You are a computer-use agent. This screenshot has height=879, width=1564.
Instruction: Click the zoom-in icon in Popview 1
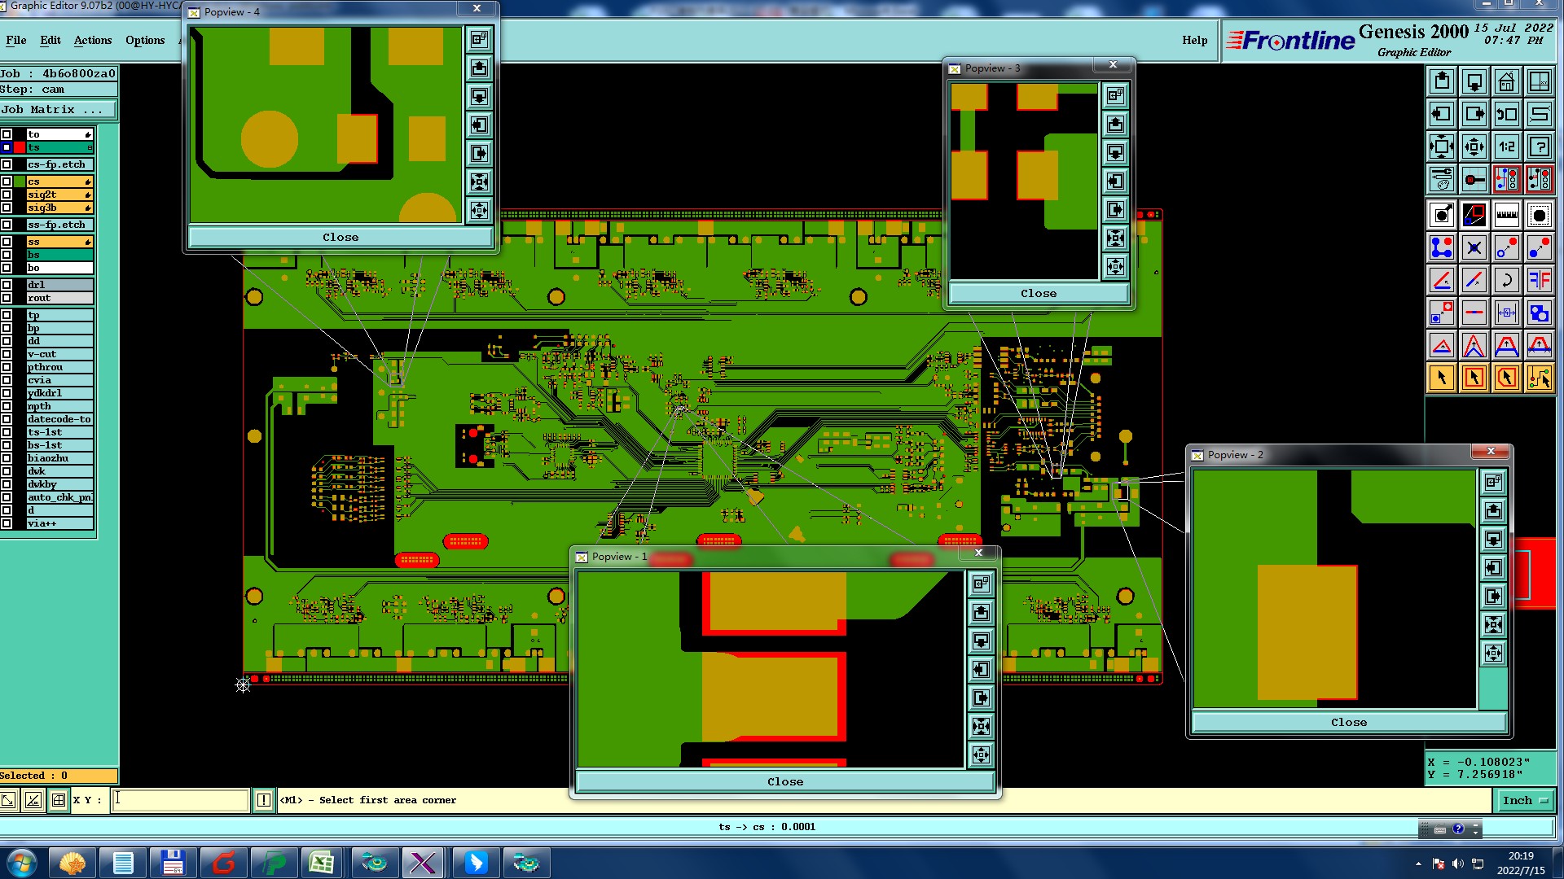[x=981, y=726]
